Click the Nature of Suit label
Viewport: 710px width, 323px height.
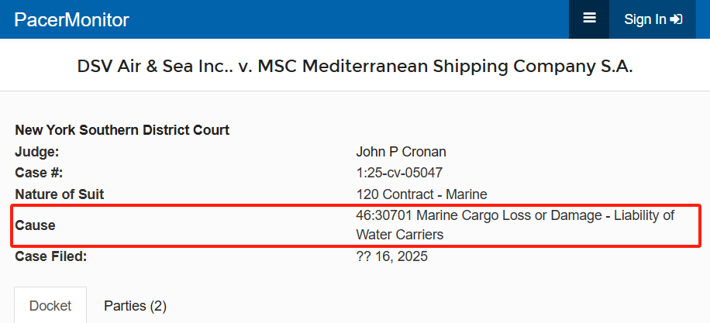[60, 194]
